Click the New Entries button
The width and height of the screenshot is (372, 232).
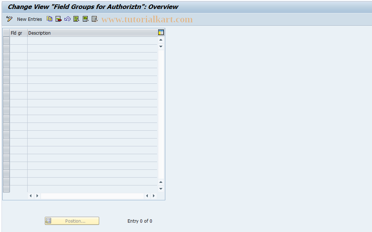[29, 19]
